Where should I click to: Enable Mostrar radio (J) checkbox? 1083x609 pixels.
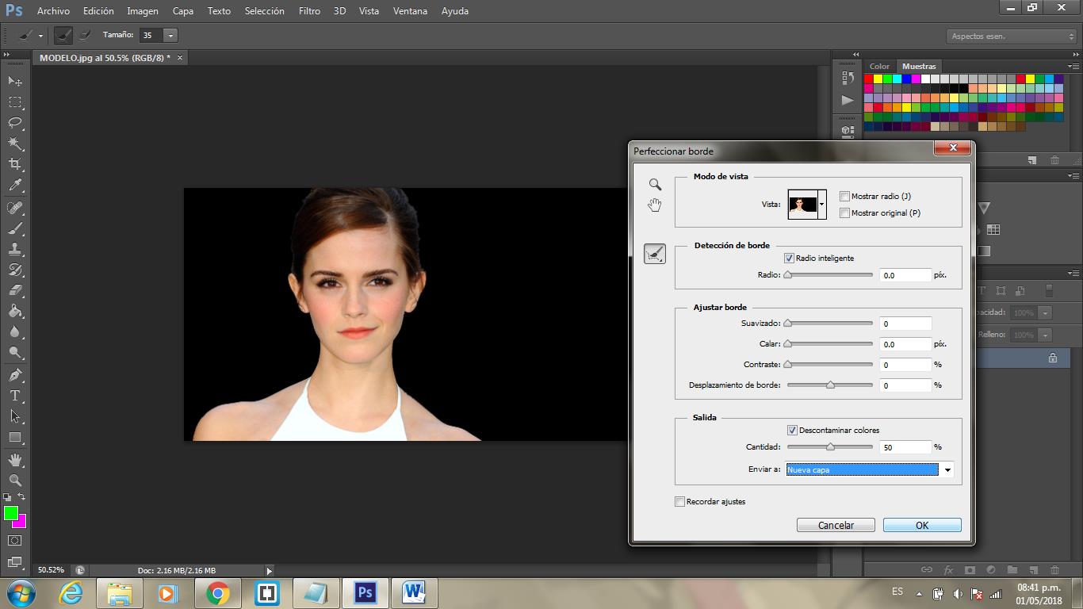pyautogui.click(x=844, y=196)
